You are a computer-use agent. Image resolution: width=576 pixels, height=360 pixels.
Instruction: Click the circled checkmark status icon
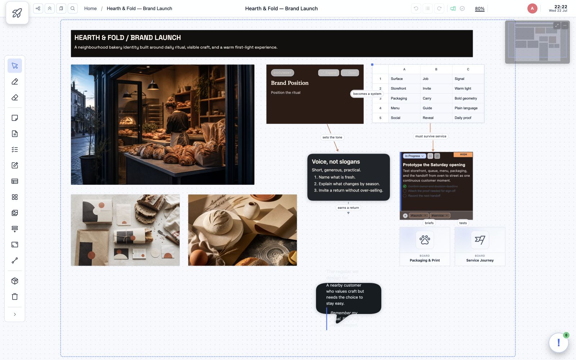462,8
